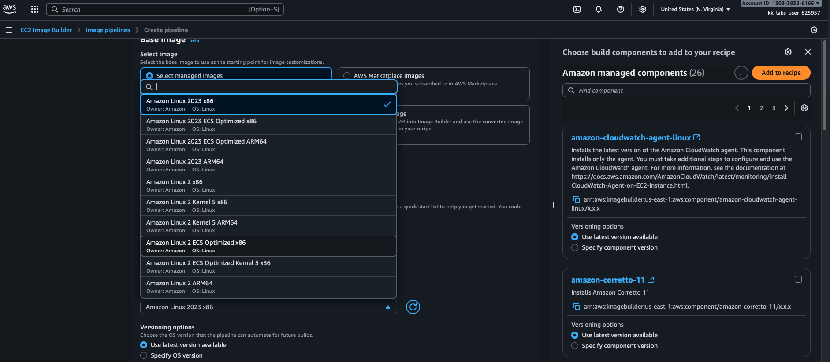The width and height of the screenshot is (830, 362).
Task: Choose Amazon Linux 2 Kernel 5 x86
Action: click(268, 206)
